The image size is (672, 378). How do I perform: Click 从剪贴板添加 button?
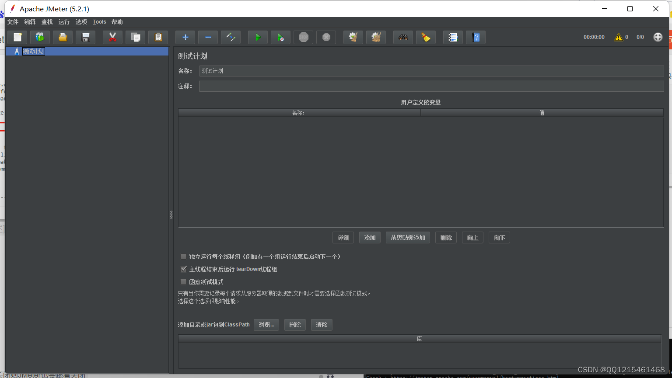point(408,238)
